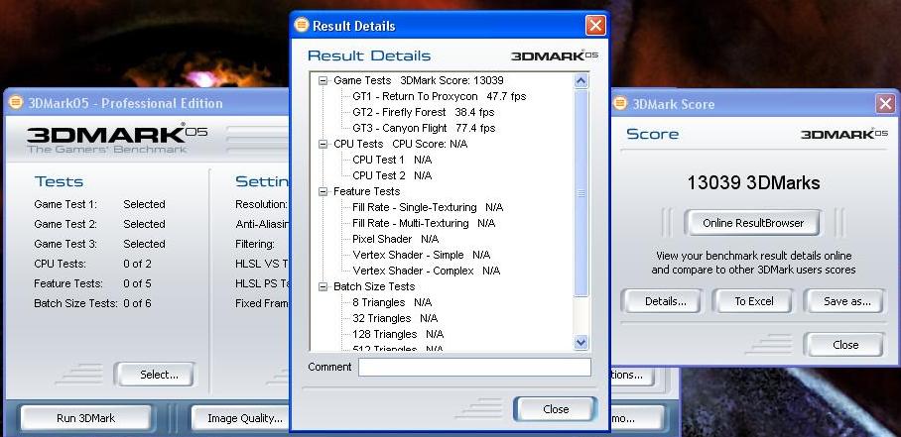This screenshot has height=437, width=901.
Task: Select the 128 Triangles row
Action: click(398, 334)
